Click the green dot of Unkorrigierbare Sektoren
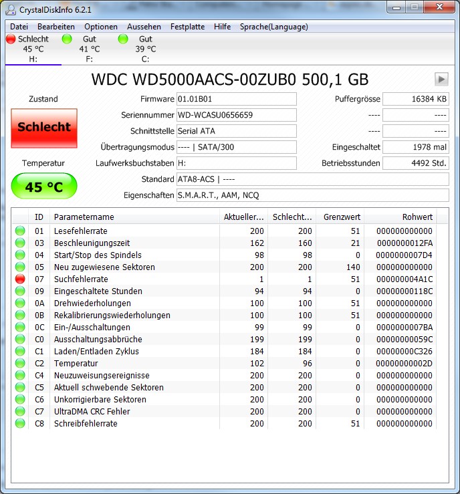Screen dimensions: 460x494 tap(20, 399)
